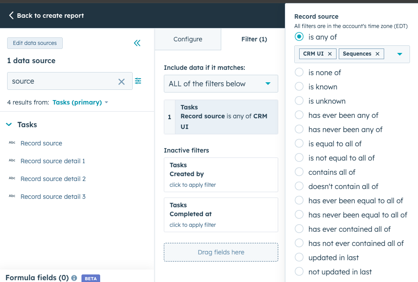Open the 'ALL of the filters below' dropdown
This screenshot has height=282, width=418.
click(221, 84)
